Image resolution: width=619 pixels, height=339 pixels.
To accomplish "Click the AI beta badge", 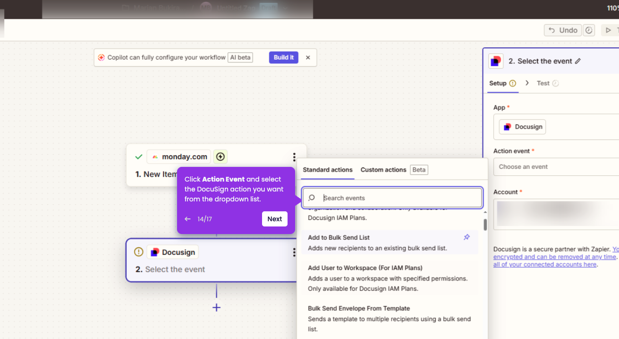I will tap(240, 58).
